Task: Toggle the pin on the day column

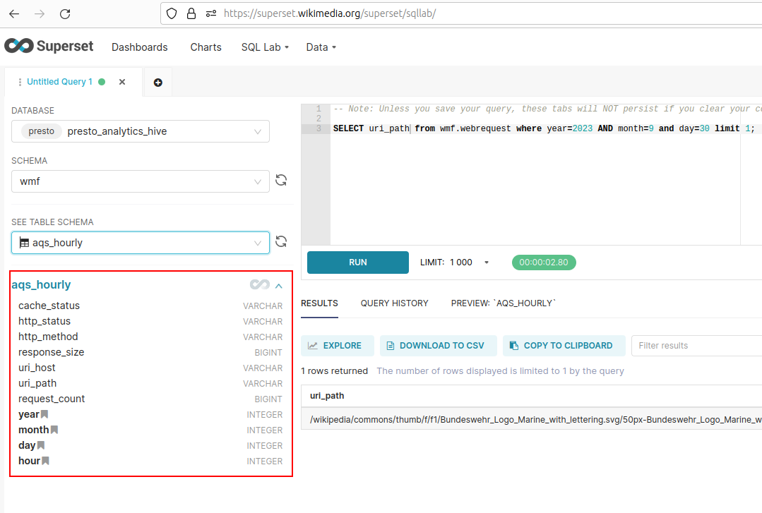Action: click(x=40, y=445)
